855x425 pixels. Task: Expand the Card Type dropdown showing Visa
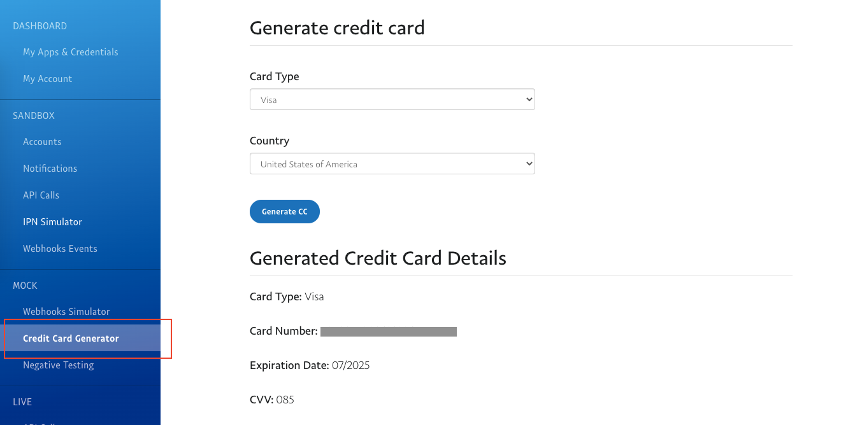392,99
